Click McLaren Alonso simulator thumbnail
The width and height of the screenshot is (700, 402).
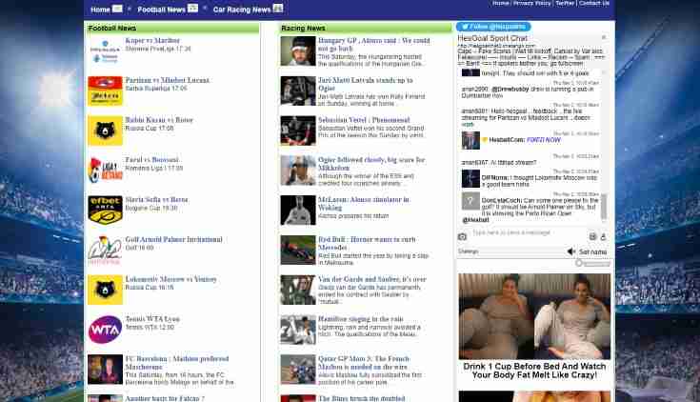click(x=298, y=210)
